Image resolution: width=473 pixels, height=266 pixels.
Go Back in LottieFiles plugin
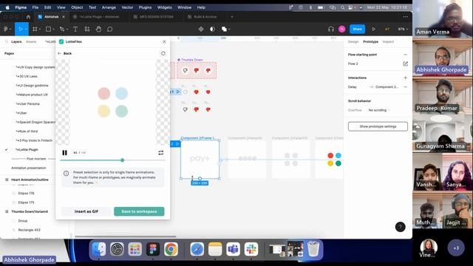tap(64, 53)
